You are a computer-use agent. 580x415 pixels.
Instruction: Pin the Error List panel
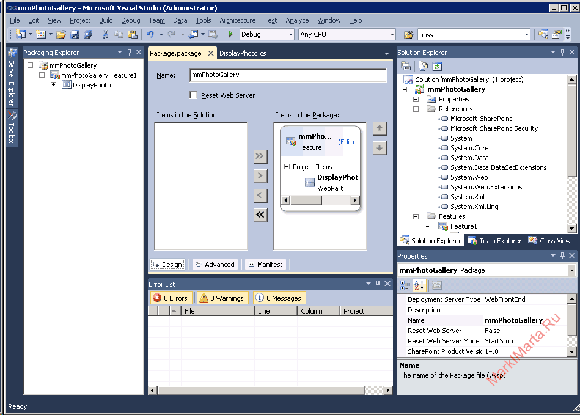click(x=378, y=284)
